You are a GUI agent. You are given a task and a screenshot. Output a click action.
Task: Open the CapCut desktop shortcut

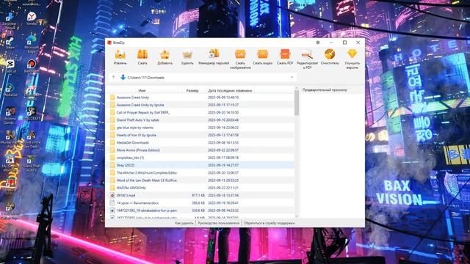(x=10, y=66)
